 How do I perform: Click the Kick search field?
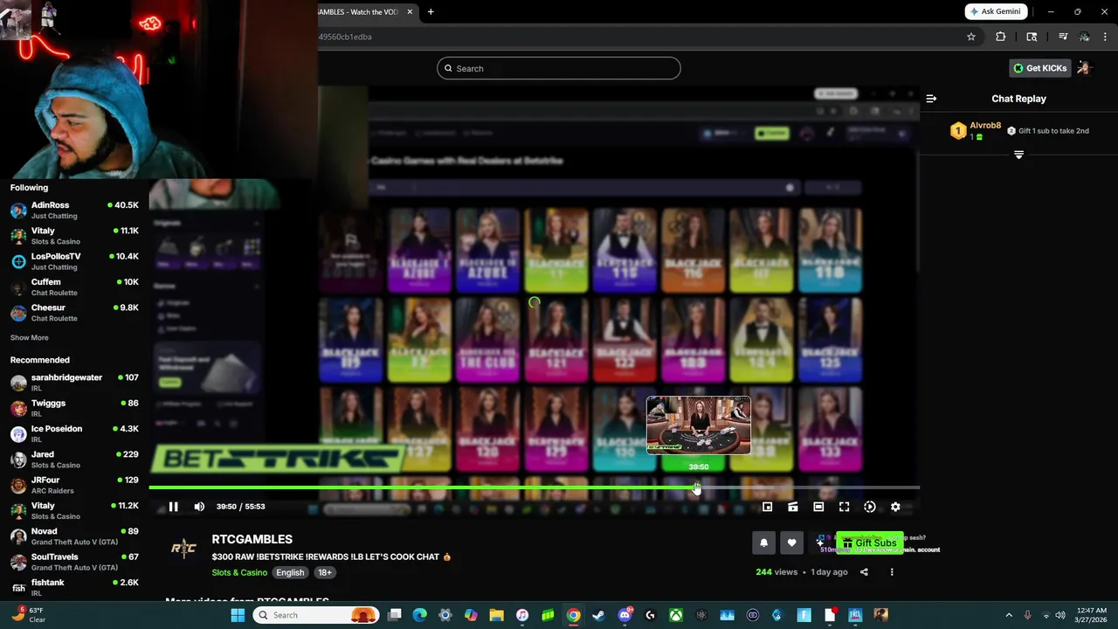pyautogui.click(x=559, y=68)
